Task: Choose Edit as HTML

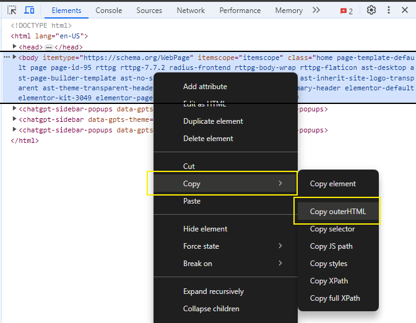Action: [225, 104]
